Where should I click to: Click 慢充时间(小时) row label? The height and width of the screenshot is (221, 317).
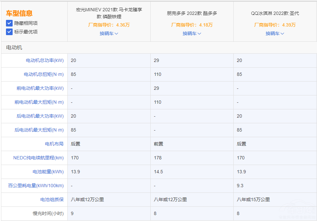pyautogui.click(x=48, y=213)
